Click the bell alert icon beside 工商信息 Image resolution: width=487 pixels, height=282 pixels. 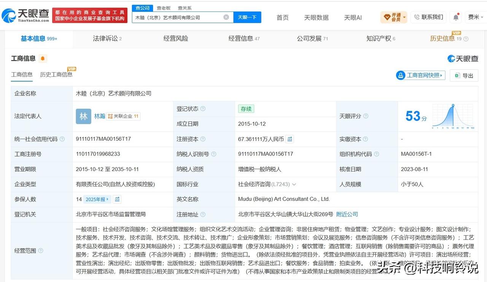coord(43,59)
